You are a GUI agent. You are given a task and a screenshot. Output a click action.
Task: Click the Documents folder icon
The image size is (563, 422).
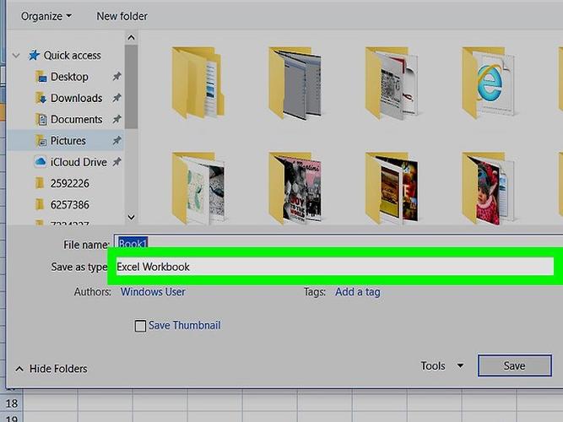click(41, 119)
